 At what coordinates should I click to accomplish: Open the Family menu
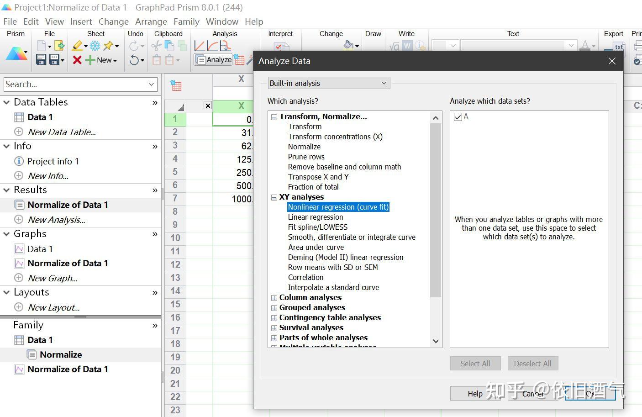[186, 21]
